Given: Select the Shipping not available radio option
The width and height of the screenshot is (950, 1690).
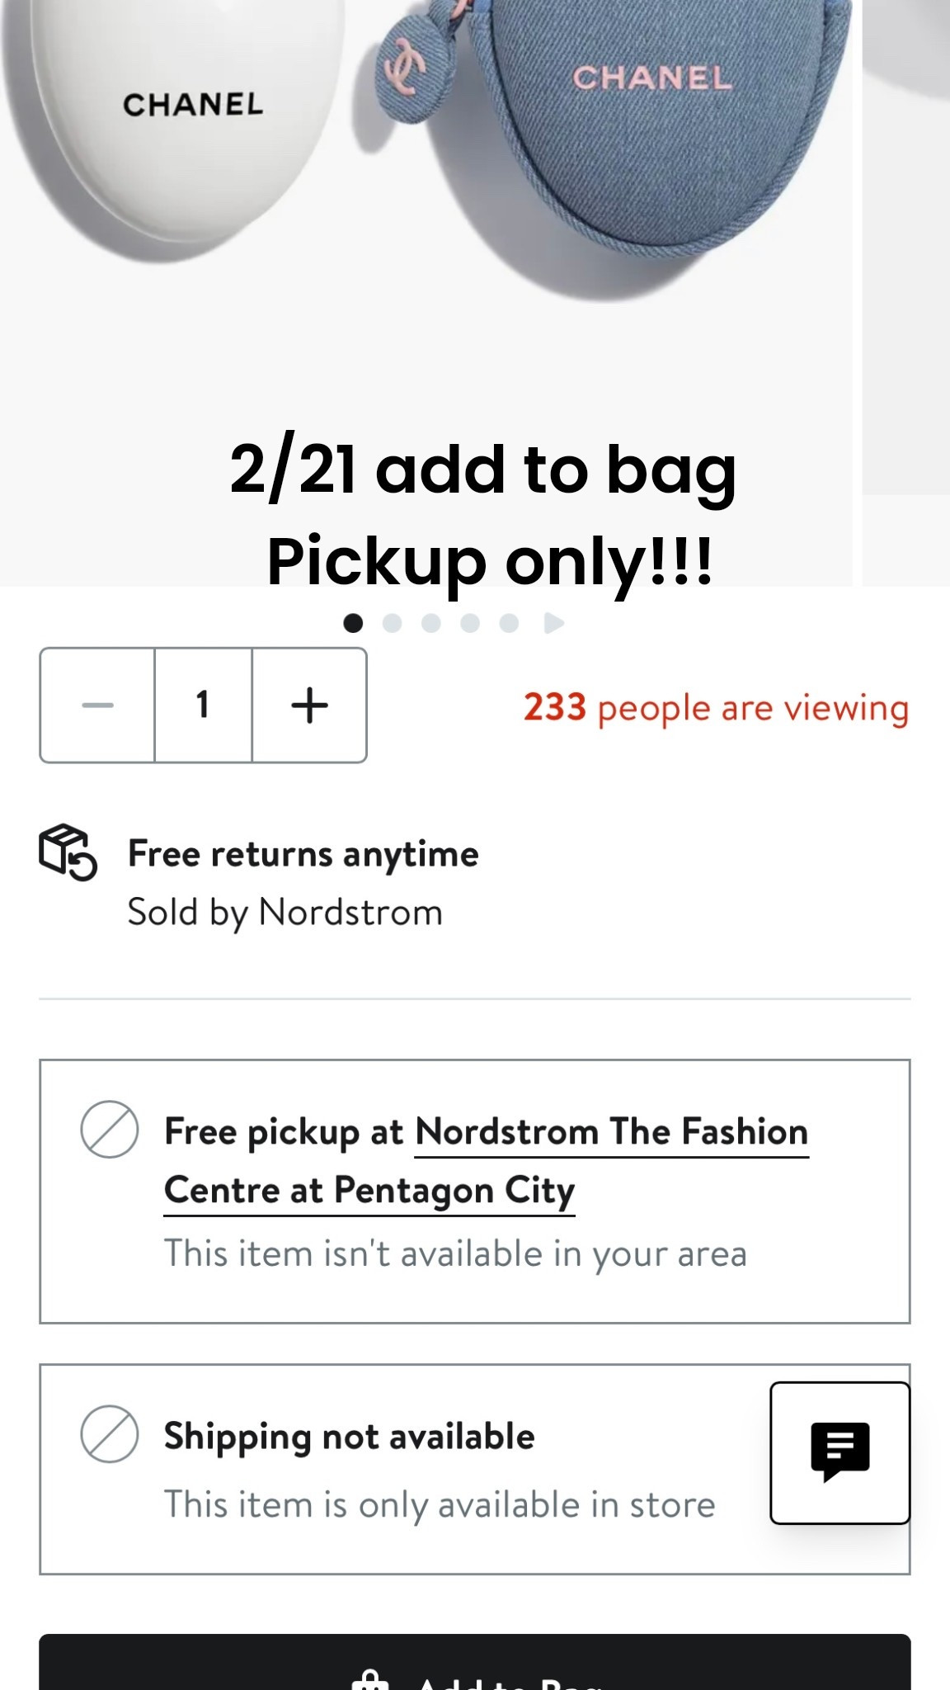Looking at the screenshot, I should click(109, 1434).
